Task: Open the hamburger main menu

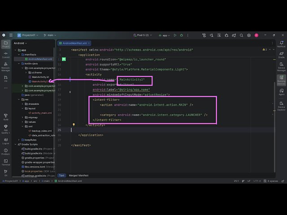Action: 11,35
